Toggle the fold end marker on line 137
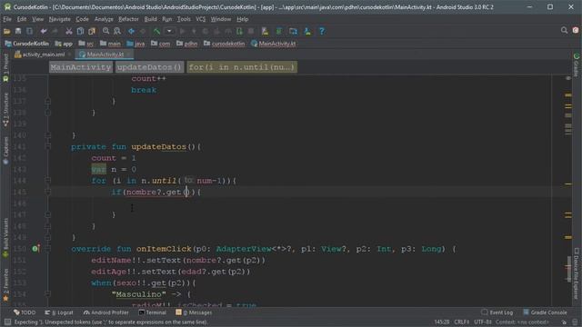The width and height of the screenshot is (582, 327). pos(48,101)
